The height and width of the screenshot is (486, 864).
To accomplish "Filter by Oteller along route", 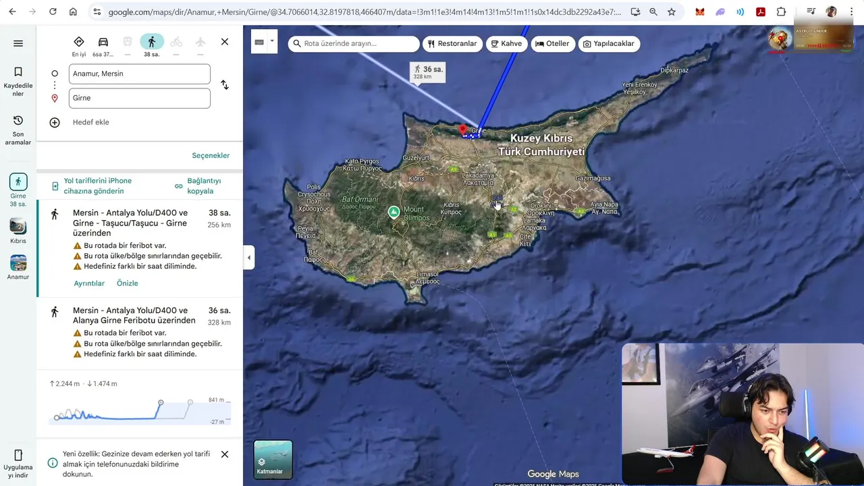I will click(552, 43).
